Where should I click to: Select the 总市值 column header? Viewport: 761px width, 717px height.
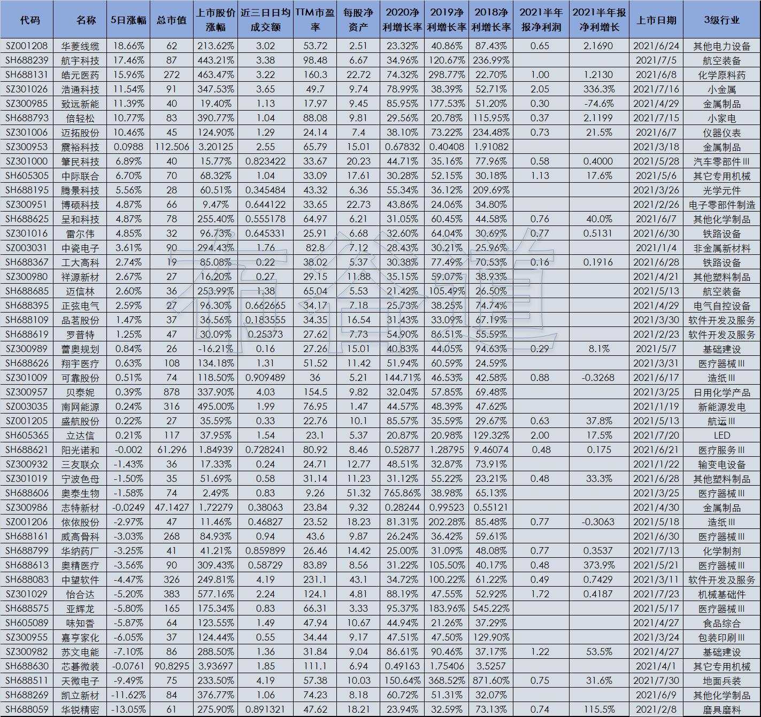coord(172,20)
